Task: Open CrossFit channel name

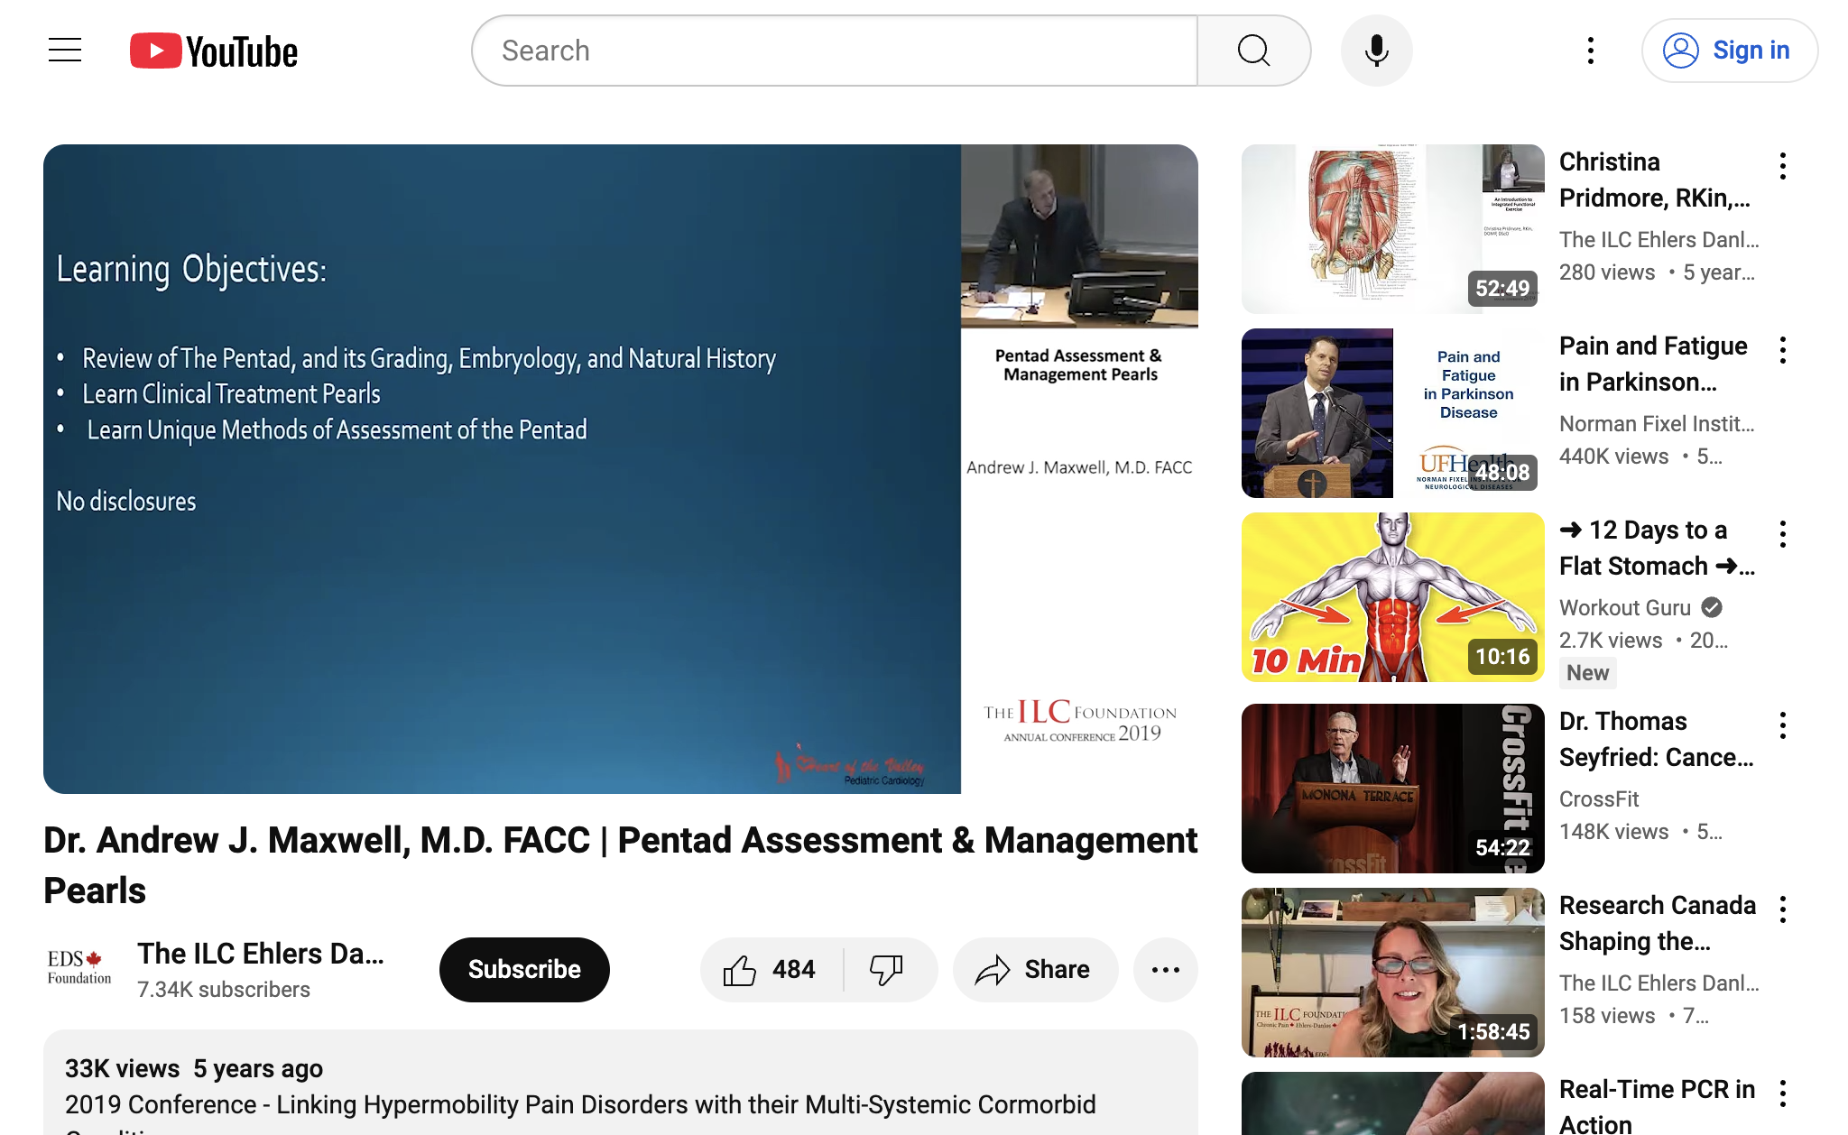Action: [1599, 799]
